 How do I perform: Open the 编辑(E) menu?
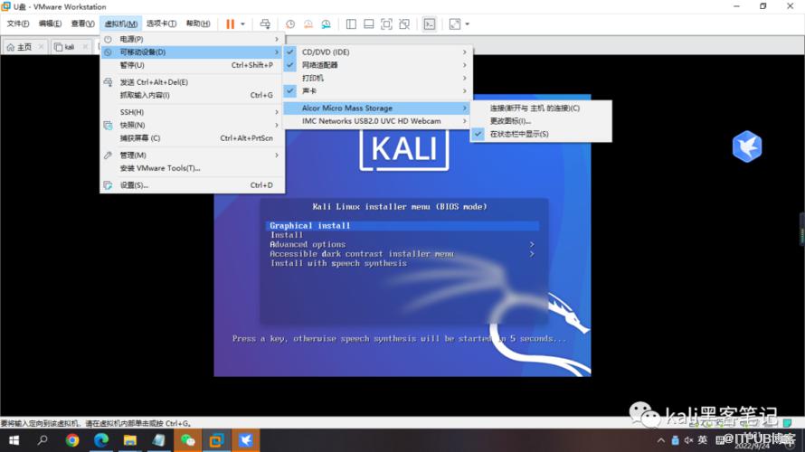coord(50,24)
